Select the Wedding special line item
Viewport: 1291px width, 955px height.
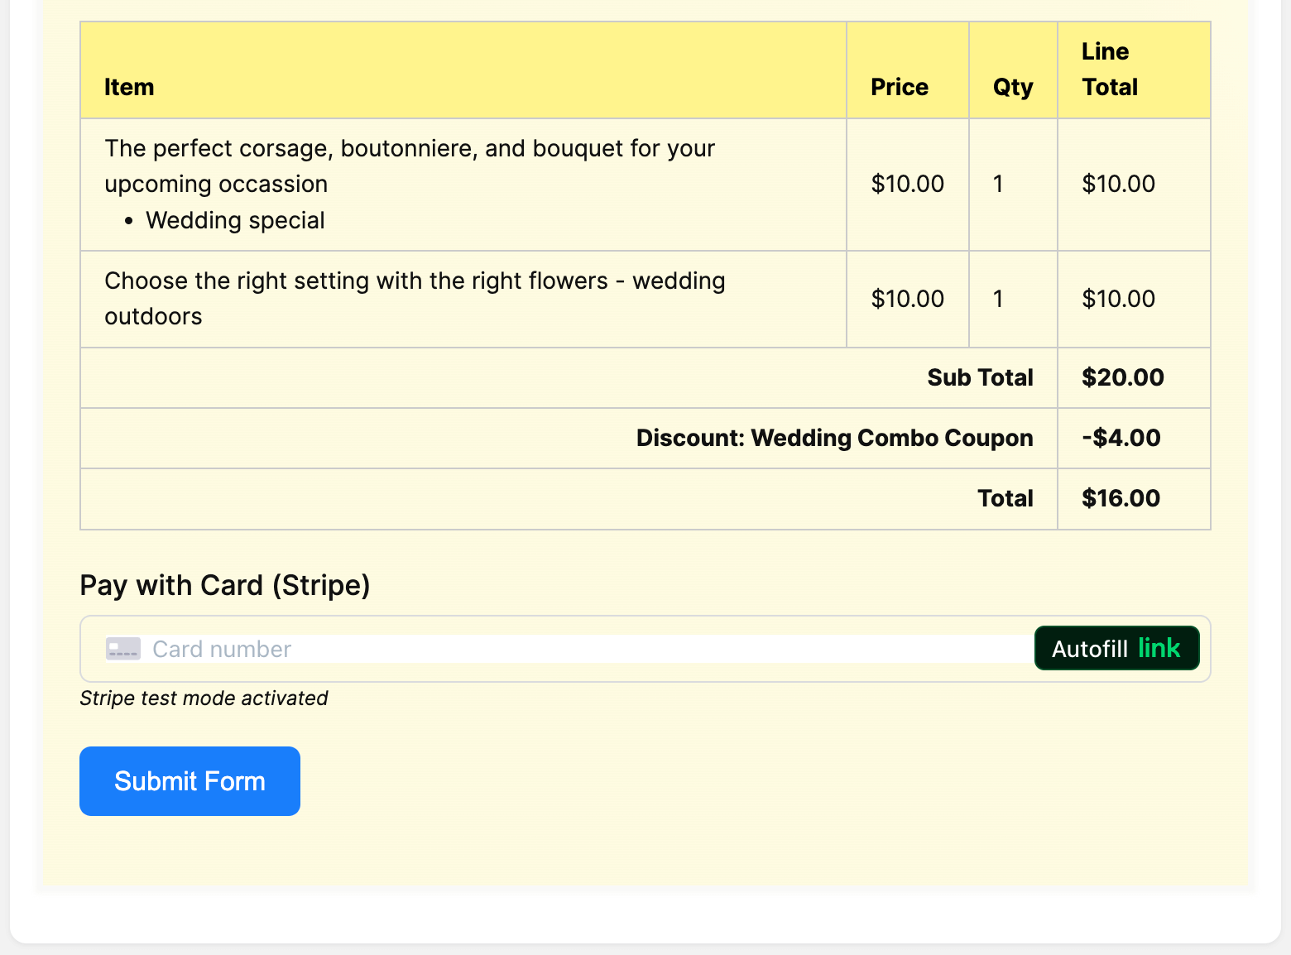pos(235,220)
